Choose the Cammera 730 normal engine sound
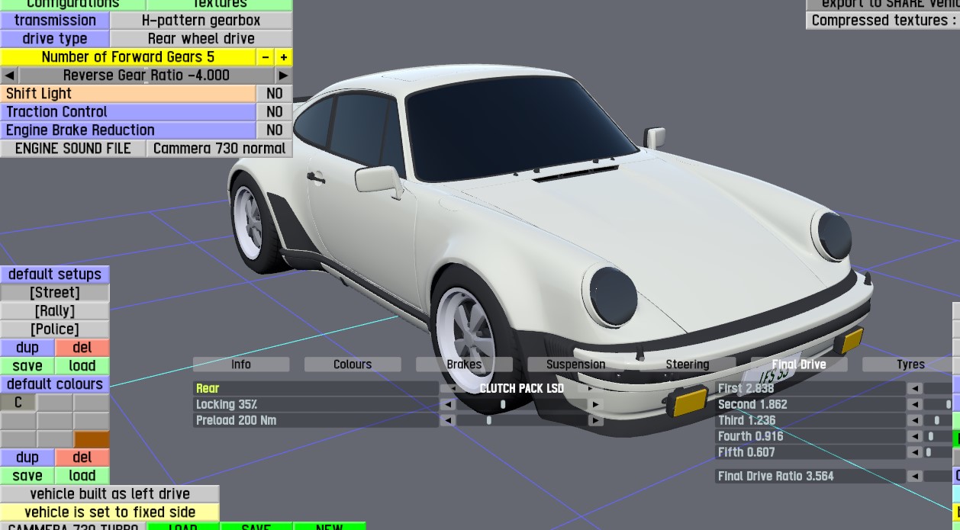 pos(220,149)
